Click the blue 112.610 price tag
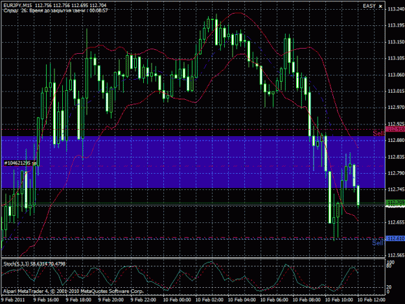The width and height of the screenshot is (405, 304). [x=395, y=239]
